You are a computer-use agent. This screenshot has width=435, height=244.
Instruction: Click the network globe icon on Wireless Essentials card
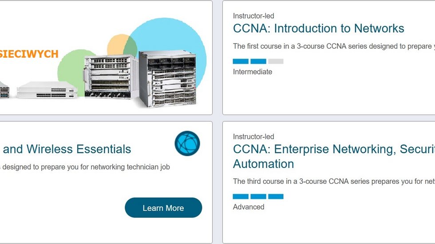pyautogui.click(x=187, y=143)
